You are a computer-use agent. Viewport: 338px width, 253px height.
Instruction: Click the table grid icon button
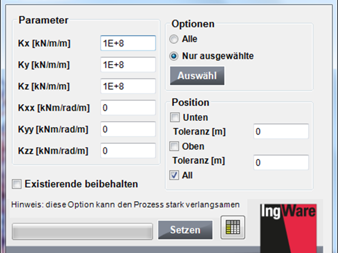[233, 227]
